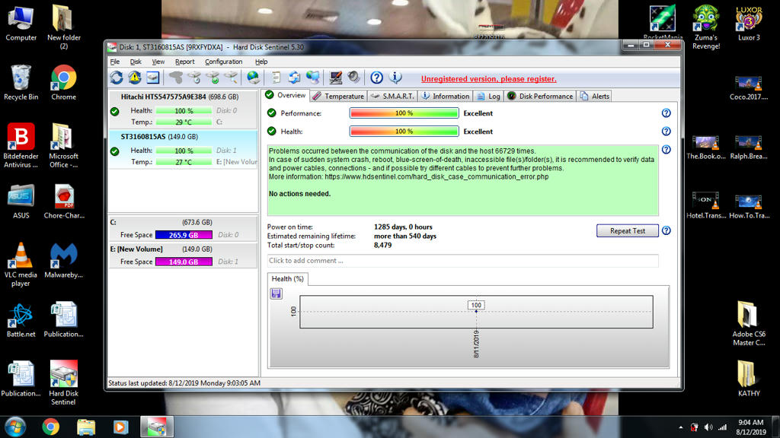The image size is (780, 438).
Task: Click the disk panel toolbar icon
Action: [x=152, y=78]
